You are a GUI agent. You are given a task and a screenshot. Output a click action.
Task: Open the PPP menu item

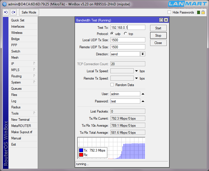[x=23, y=45]
